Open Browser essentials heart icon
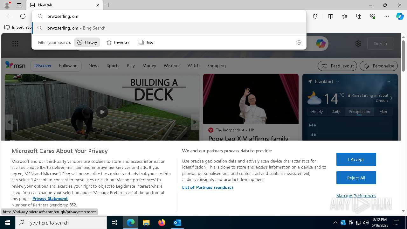 [x=373, y=16]
